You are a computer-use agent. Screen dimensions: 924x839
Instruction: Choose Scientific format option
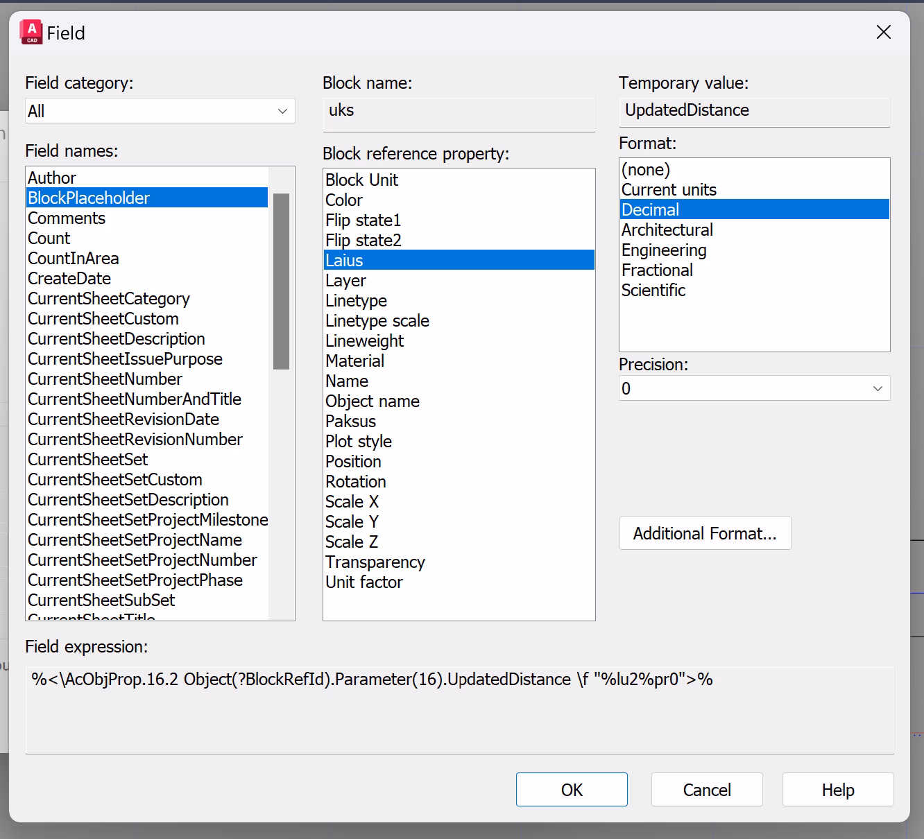[653, 291]
